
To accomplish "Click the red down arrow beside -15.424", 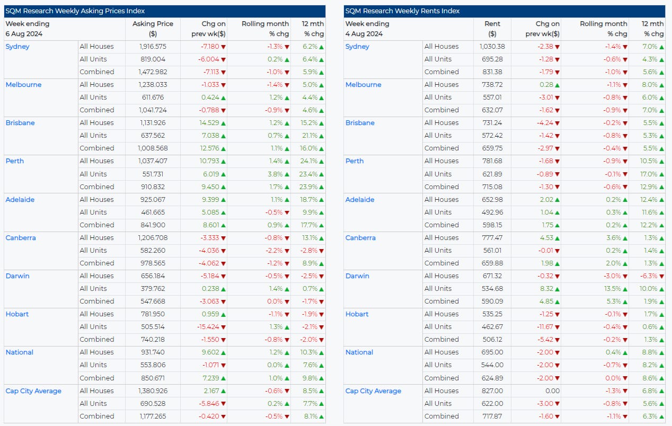I will click(224, 327).
